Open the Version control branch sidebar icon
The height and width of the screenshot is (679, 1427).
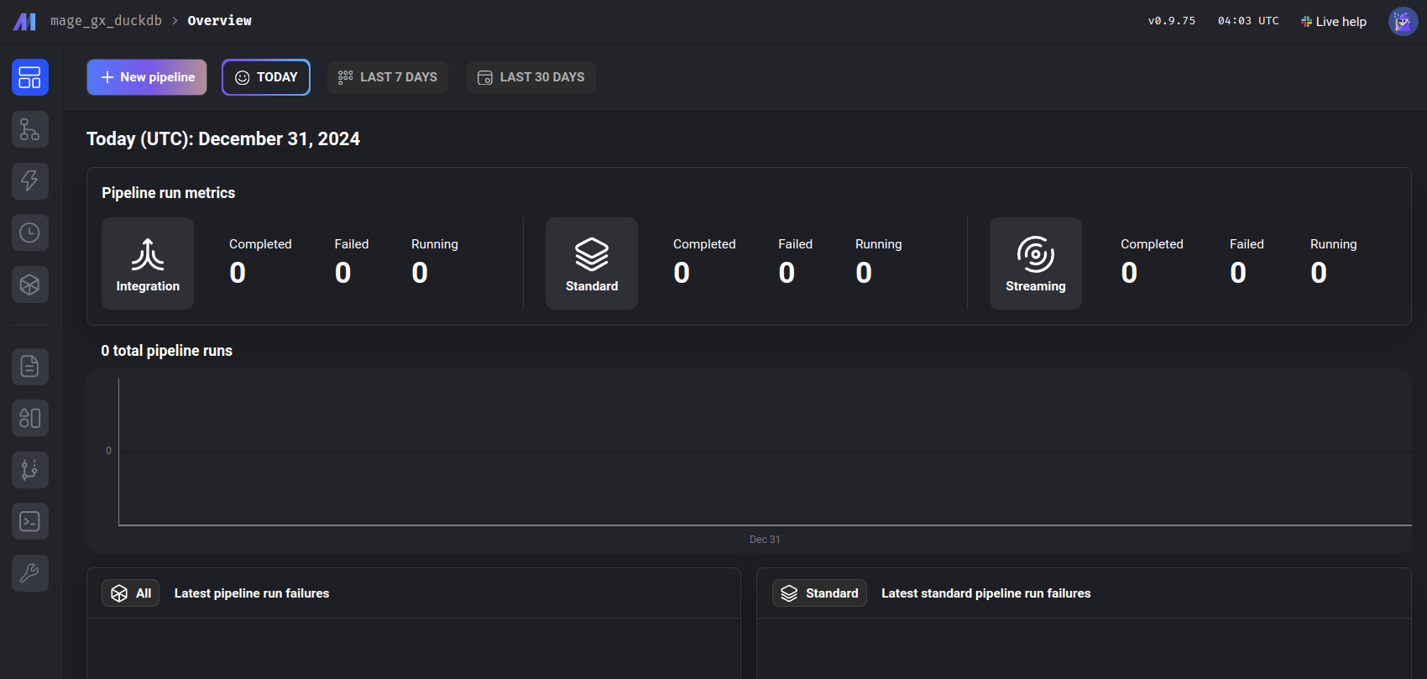(x=30, y=470)
